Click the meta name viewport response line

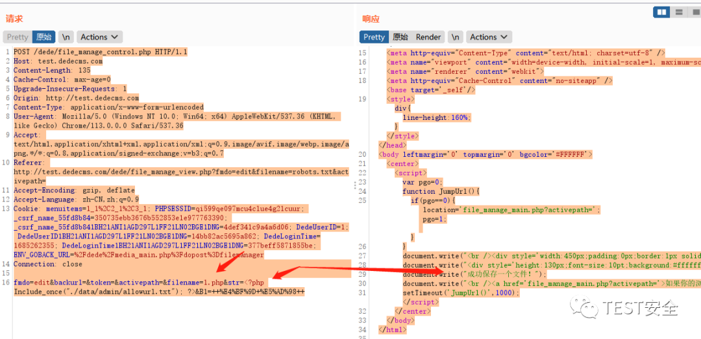point(543,62)
